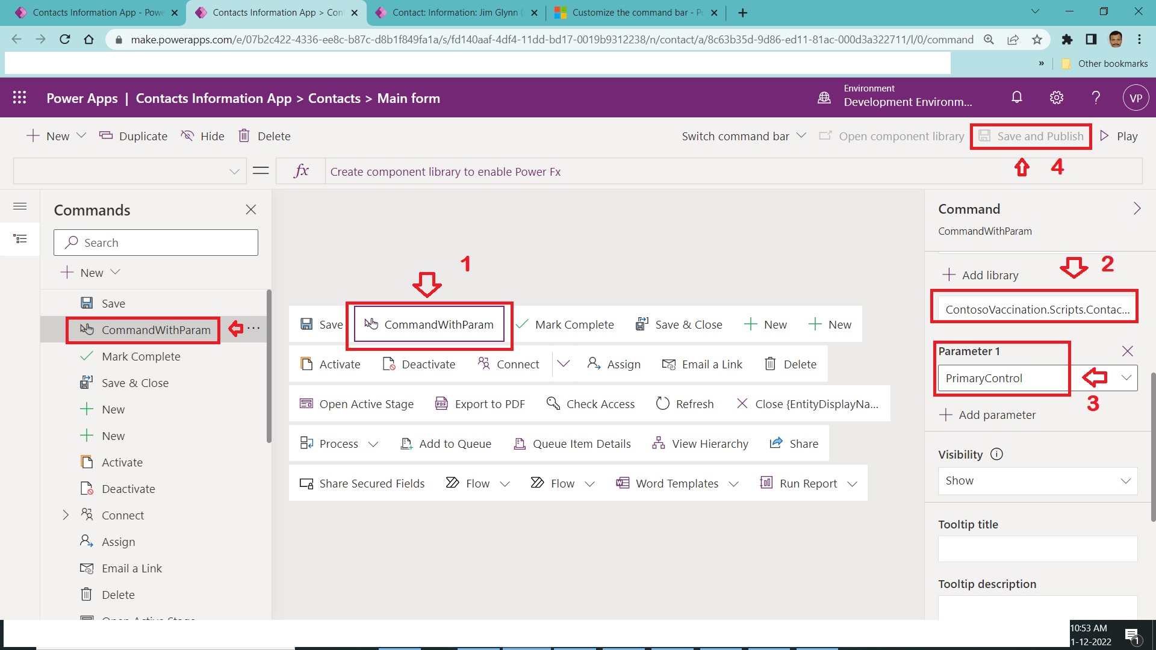The image size is (1156, 650).
Task: Click the Play button
Action: [x=1119, y=136]
